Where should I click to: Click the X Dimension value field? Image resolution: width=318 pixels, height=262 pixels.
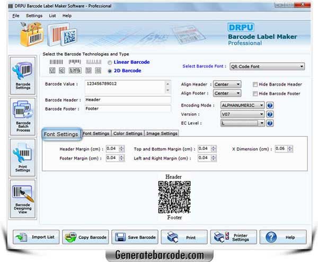pos(281,149)
